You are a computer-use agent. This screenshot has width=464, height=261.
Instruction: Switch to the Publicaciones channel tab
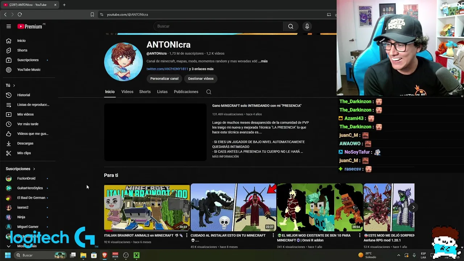[186, 92]
